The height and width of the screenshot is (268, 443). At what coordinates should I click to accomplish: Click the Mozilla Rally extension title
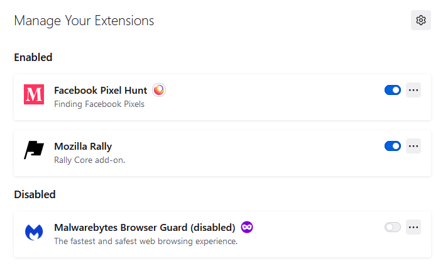(83, 147)
